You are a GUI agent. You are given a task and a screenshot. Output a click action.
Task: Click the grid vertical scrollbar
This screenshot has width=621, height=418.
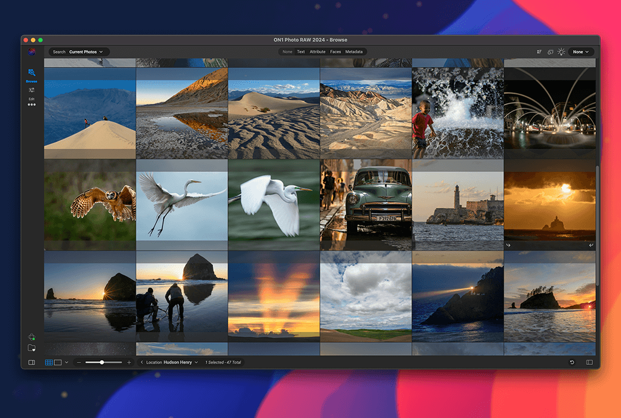point(597,225)
